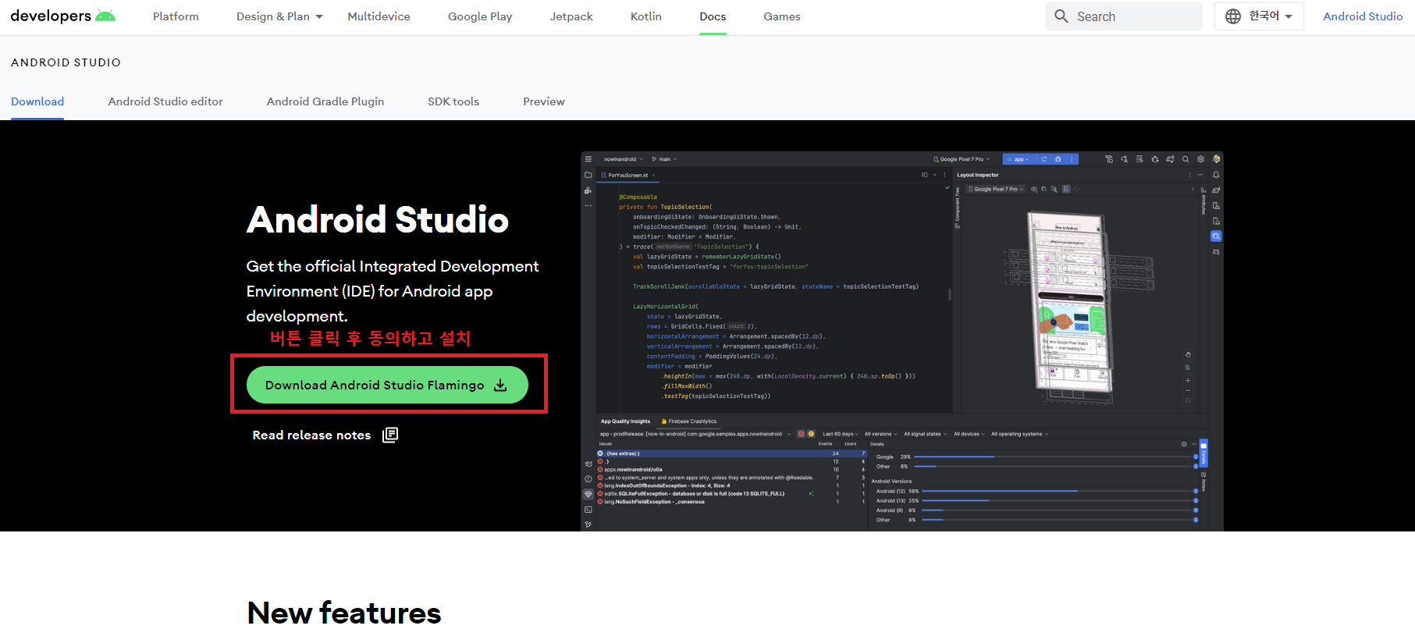
Task: Click debug bug icon in IDE screenshot toolbar
Action: [x=1155, y=159]
